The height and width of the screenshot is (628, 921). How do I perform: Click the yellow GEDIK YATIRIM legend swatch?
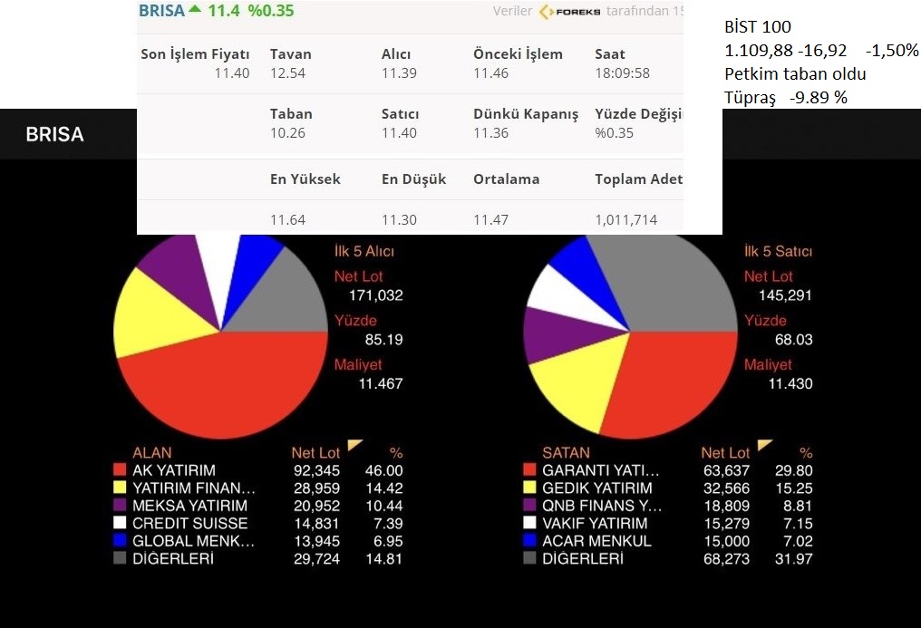pyautogui.click(x=529, y=488)
